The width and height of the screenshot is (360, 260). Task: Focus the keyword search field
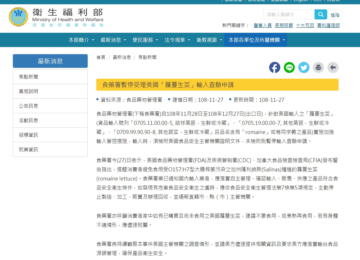[289, 15]
